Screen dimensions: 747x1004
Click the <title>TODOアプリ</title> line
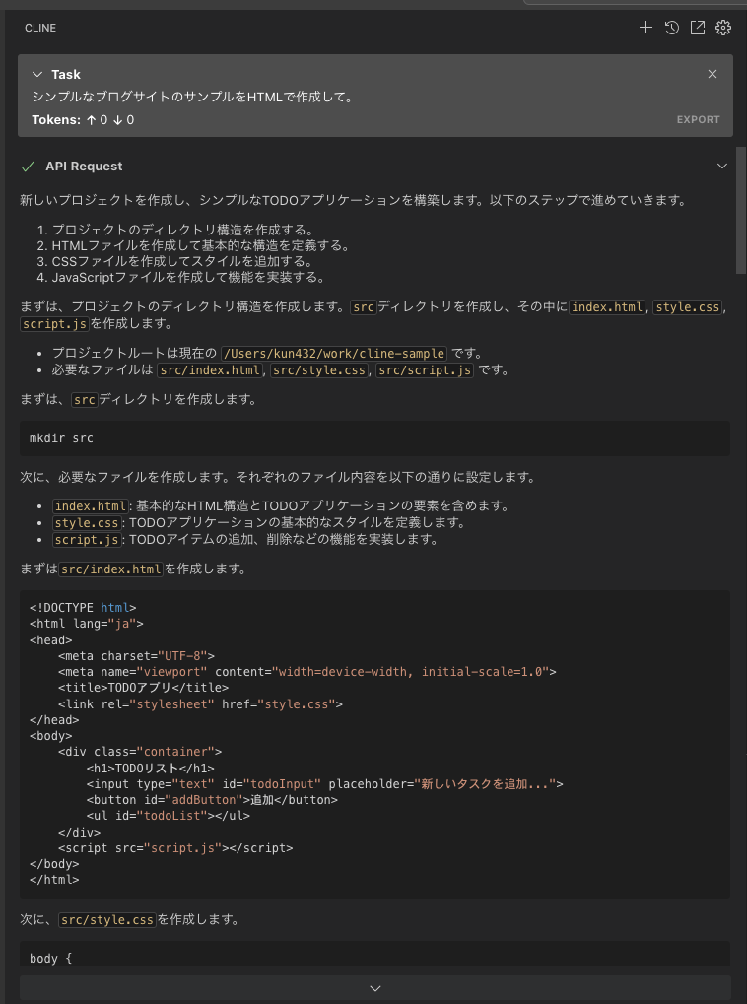[143, 688]
